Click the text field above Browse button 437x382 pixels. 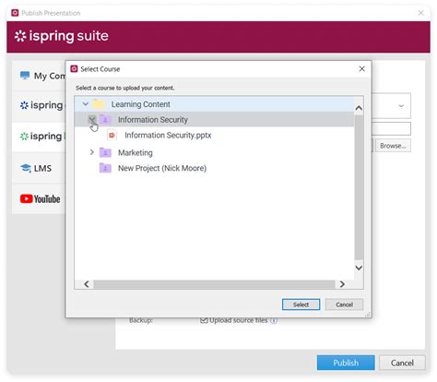tap(391, 129)
